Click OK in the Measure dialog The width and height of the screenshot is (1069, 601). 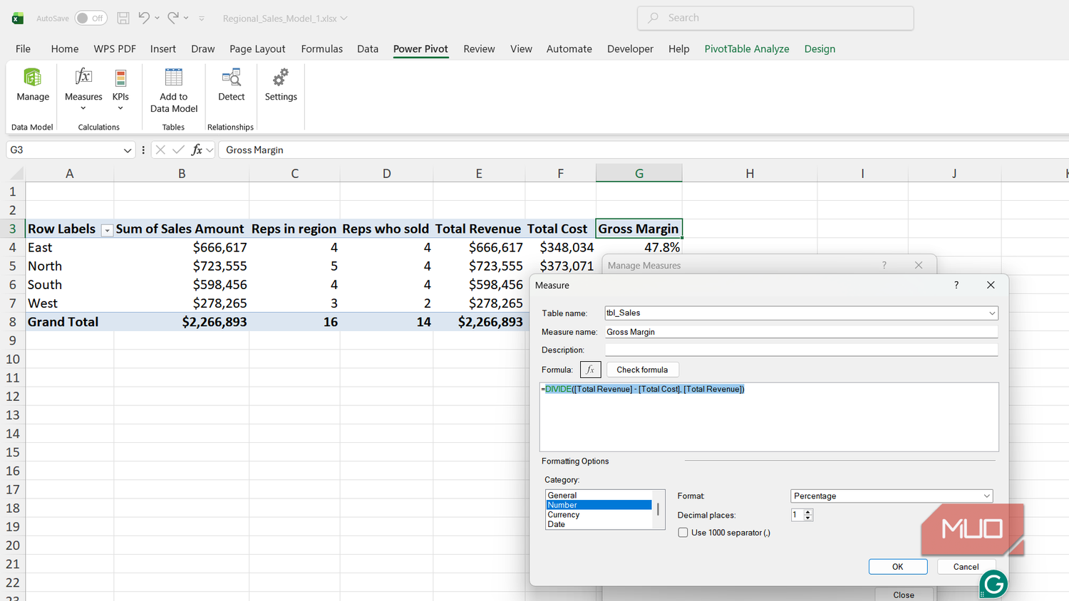point(898,567)
